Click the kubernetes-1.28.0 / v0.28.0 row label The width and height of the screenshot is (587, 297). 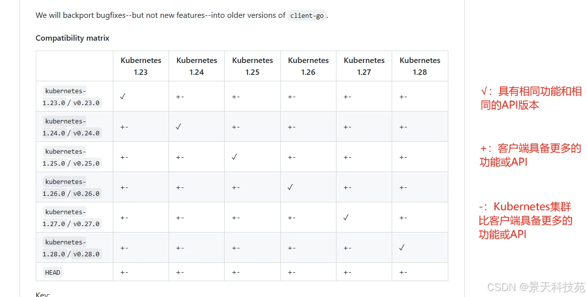pos(72,248)
